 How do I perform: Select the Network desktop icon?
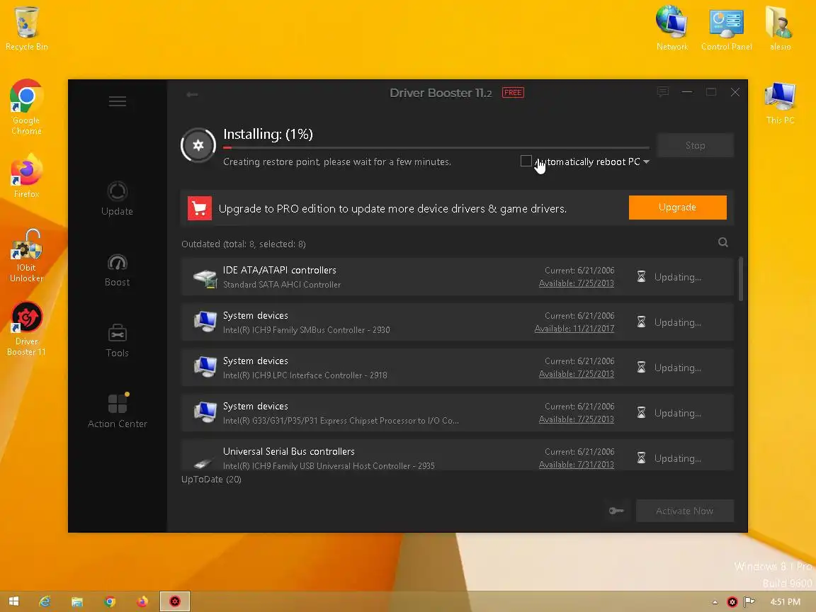[671, 28]
